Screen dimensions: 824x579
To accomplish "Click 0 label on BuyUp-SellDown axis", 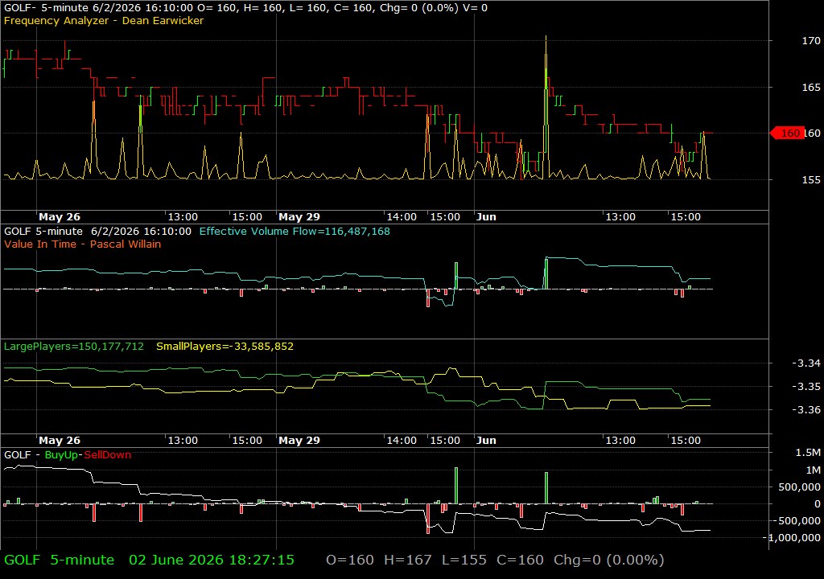I will click(818, 504).
